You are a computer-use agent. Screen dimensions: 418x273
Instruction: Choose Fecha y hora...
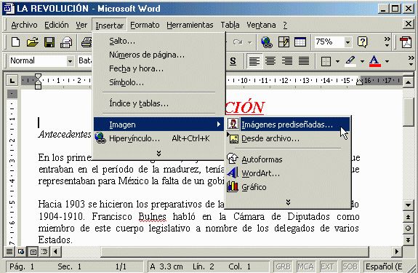coord(158,68)
